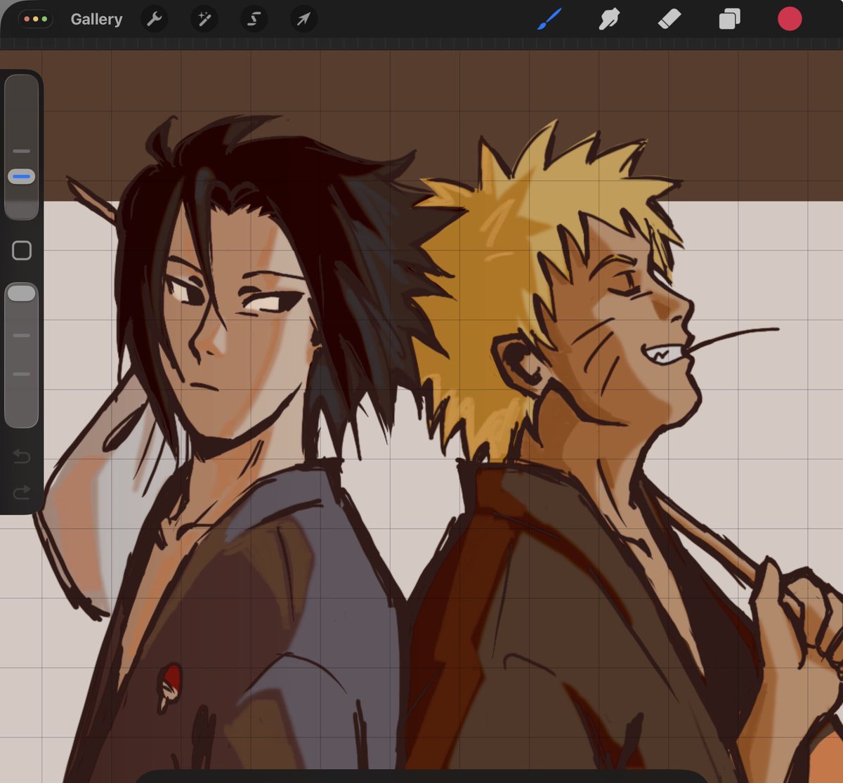Viewport: 843px width, 783px height.
Task: Tap the square modify button on sidebar
Action: coord(22,250)
